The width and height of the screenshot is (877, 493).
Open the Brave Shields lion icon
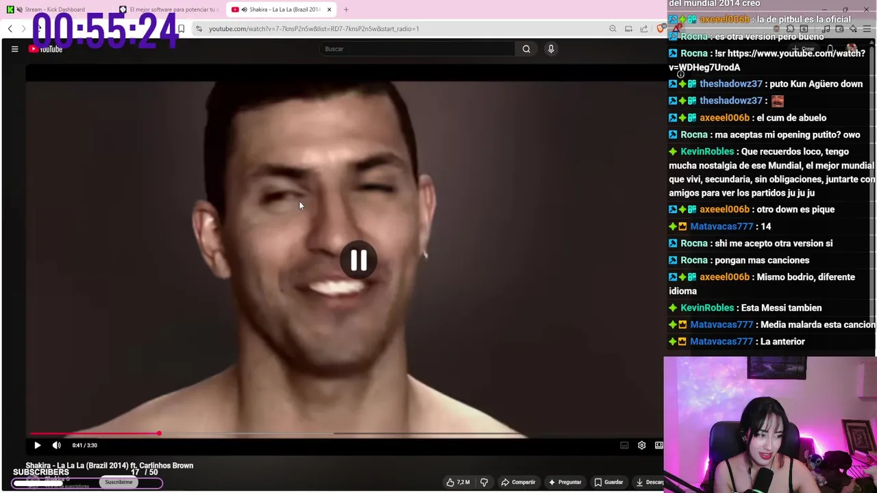[x=660, y=29]
